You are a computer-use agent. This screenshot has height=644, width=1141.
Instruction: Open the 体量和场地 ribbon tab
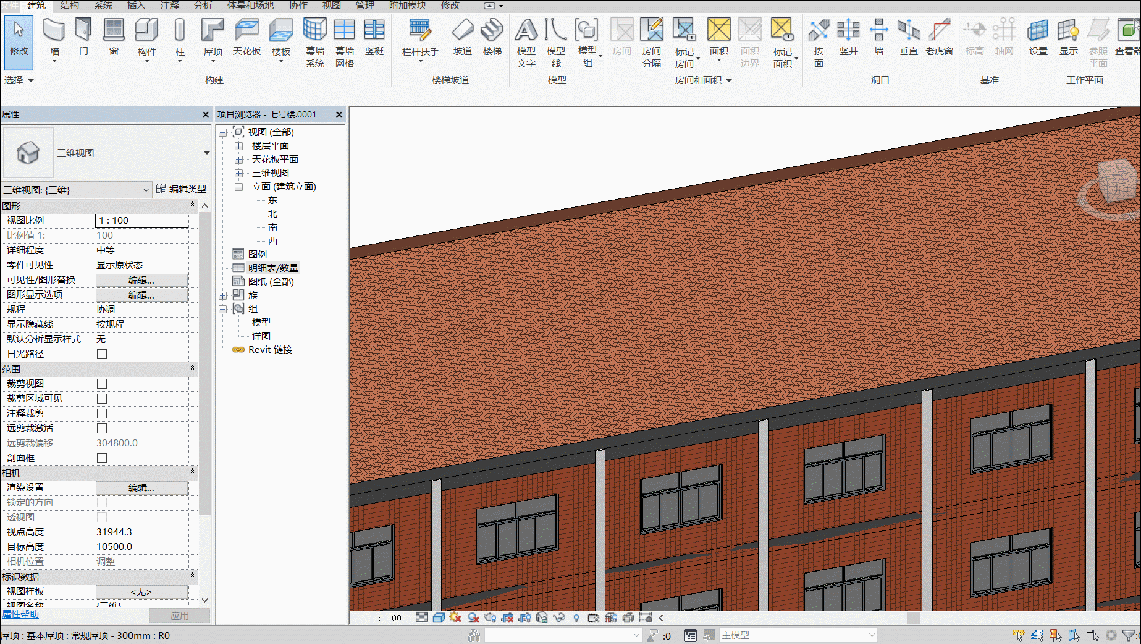pos(250,6)
